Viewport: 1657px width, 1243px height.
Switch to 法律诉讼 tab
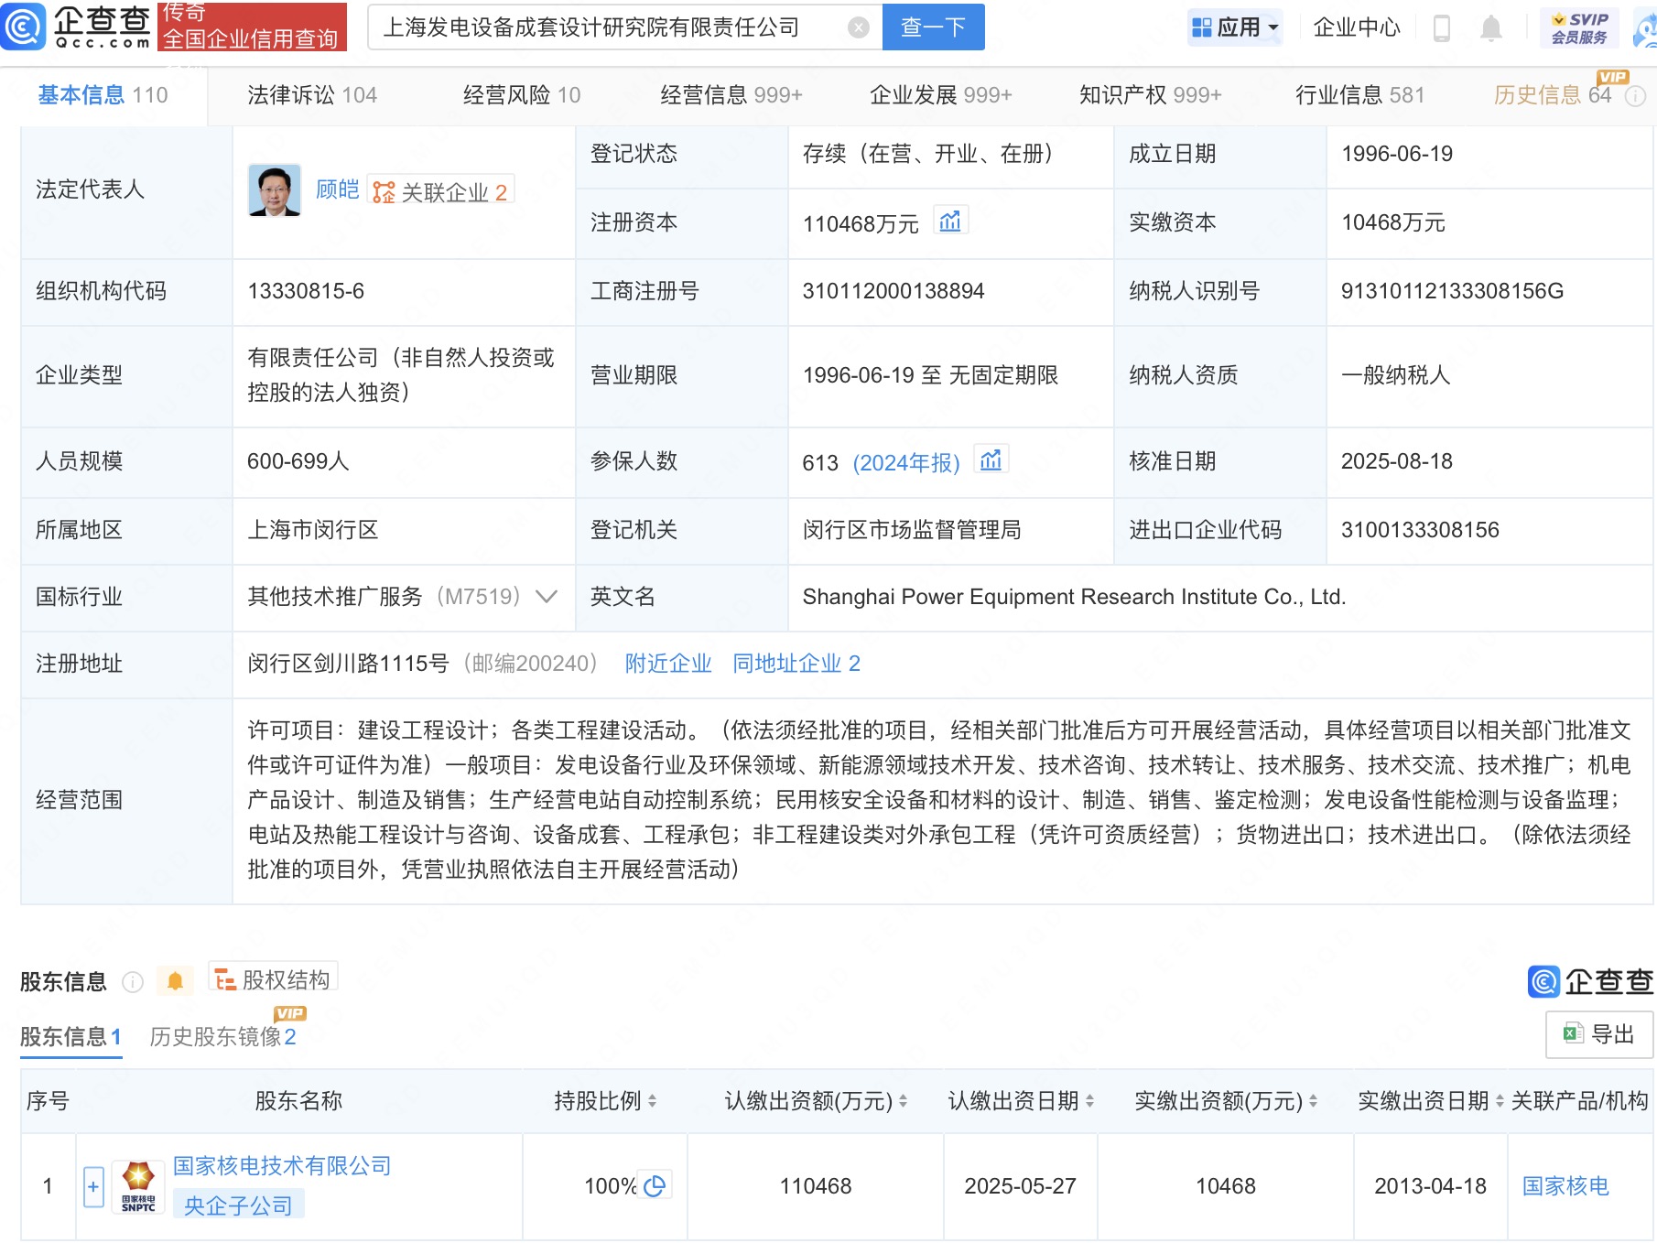(311, 95)
